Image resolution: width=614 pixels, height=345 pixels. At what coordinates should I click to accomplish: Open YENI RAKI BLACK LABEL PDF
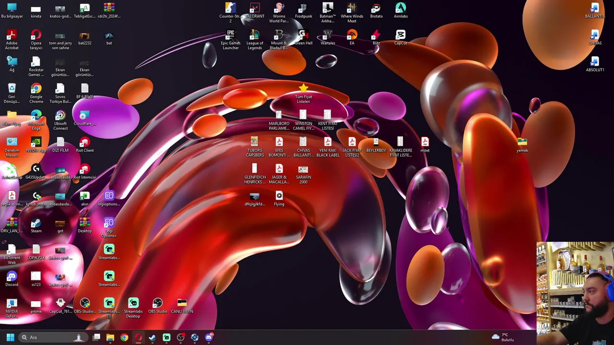(x=328, y=147)
